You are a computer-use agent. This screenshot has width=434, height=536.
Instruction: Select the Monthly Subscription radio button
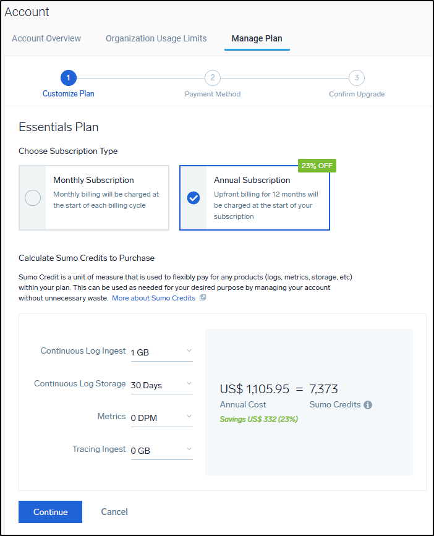(x=33, y=198)
